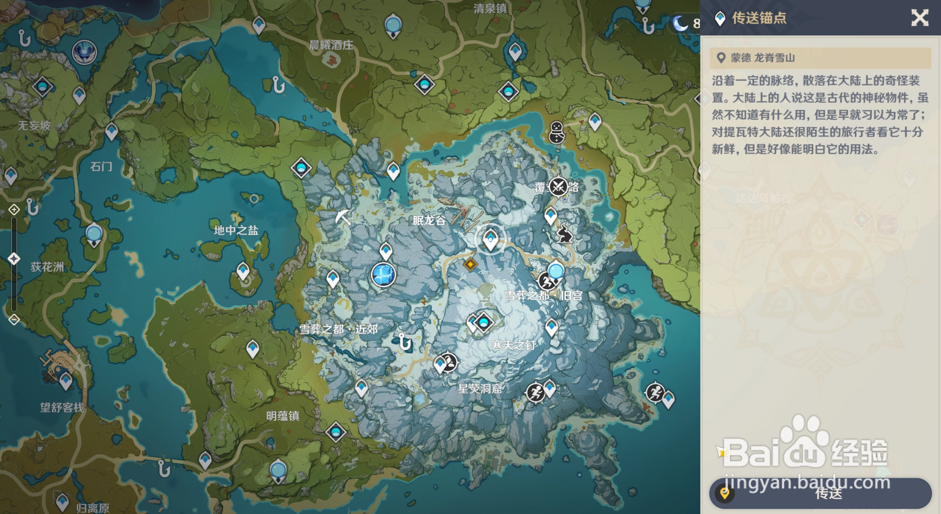Click the 寒天之钉 map label
The image size is (941, 514).
pos(514,345)
